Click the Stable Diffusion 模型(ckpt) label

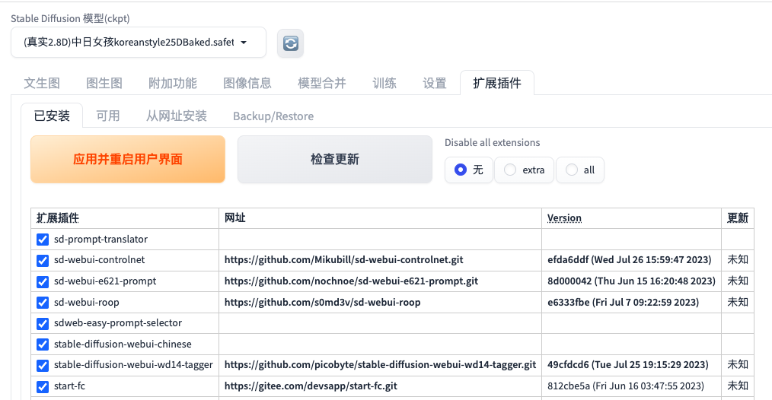click(70, 19)
